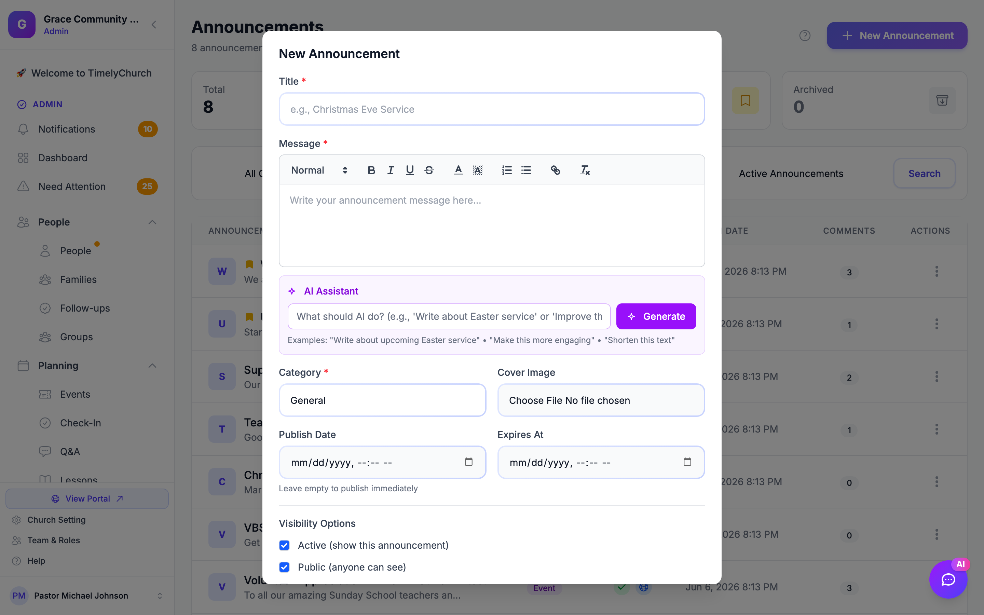Screen dimensions: 984x615
Task: Collapse the sidebar with the chevron
Action: coord(154,24)
